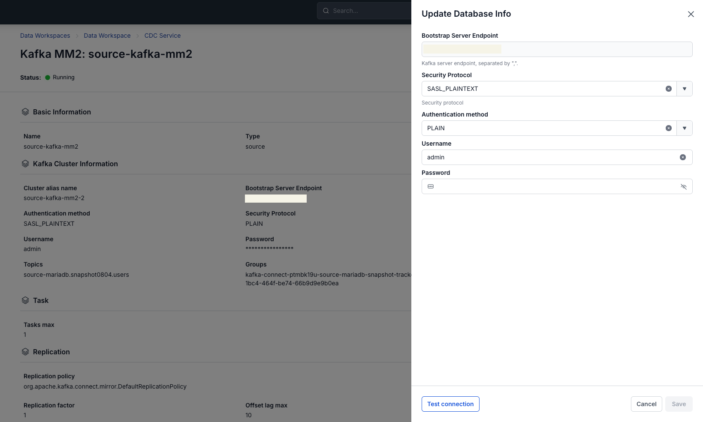Focus the Password input field
Screen dimensions: 703x422
point(557,186)
